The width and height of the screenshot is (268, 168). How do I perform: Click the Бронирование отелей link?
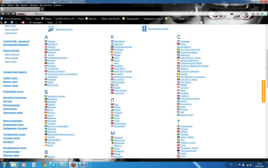pyautogui.click(x=158, y=29)
